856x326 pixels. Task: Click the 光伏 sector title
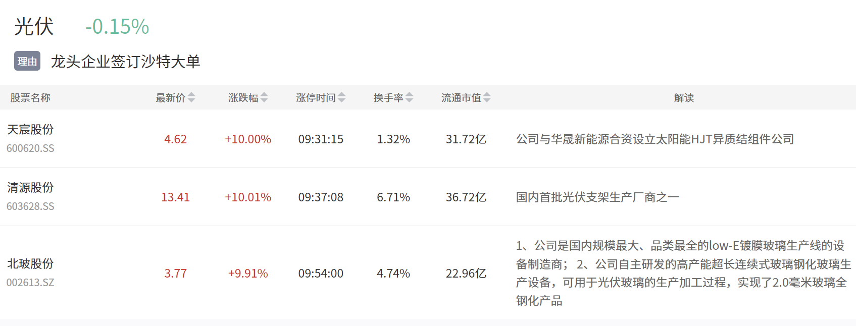(x=34, y=27)
